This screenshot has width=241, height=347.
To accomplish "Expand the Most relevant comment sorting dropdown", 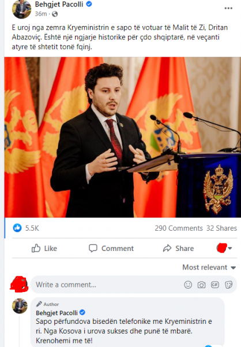I will [209, 267].
